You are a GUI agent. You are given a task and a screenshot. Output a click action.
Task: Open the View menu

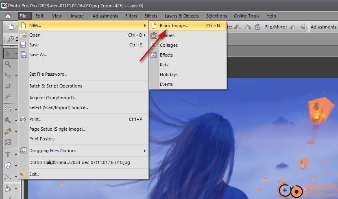[57, 16]
